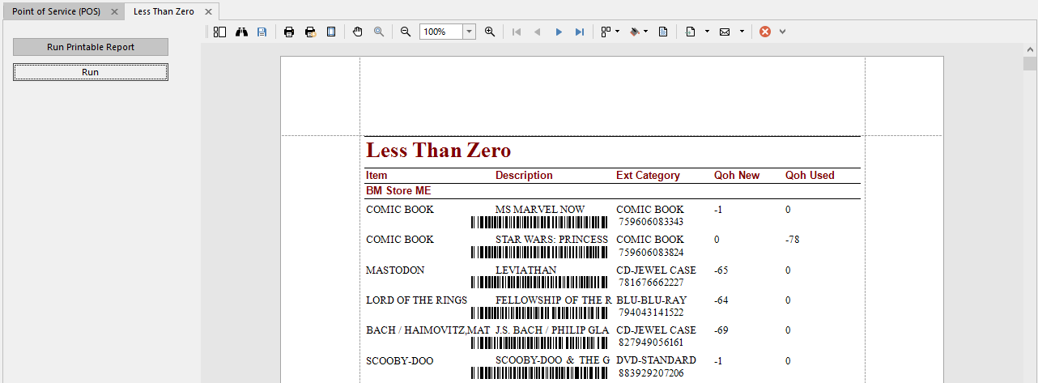Image resolution: width=1038 pixels, height=383 pixels.
Task: Click the BLU-BLU-RAY category cell
Action: coord(651,300)
